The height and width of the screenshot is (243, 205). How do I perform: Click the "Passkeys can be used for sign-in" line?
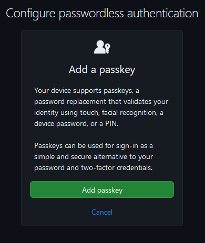[94, 146]
